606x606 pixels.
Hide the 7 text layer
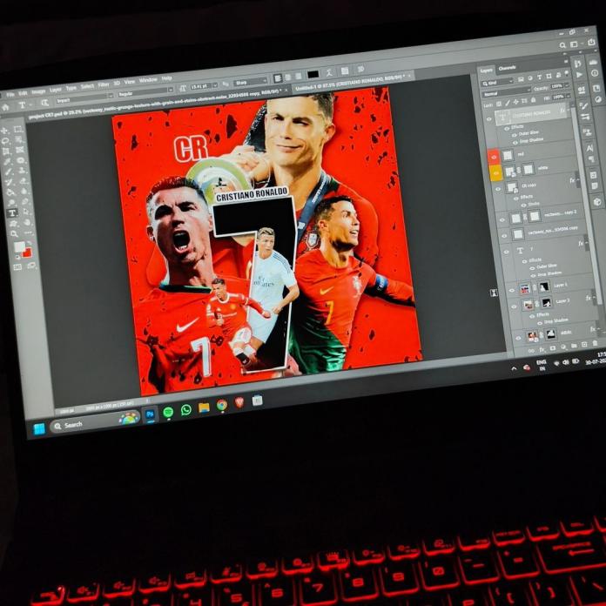tap(507, 252)
